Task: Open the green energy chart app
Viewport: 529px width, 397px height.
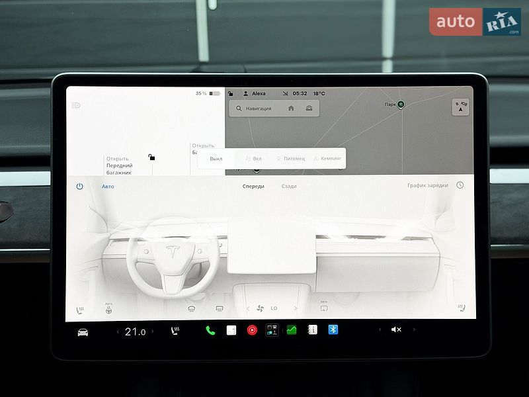Action: point(292,330)
